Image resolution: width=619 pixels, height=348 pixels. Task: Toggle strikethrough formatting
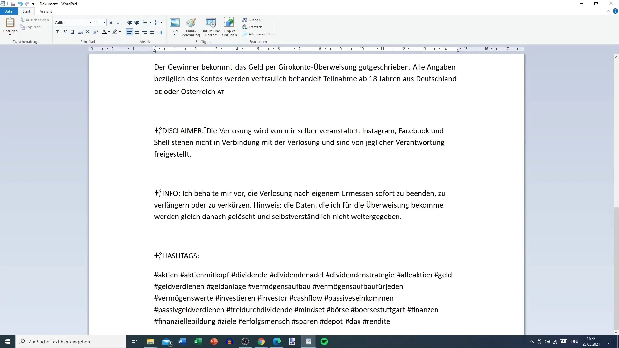pos(81,32)
